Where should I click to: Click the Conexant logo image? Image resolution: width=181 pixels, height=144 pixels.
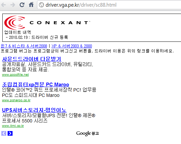[47, 22]
